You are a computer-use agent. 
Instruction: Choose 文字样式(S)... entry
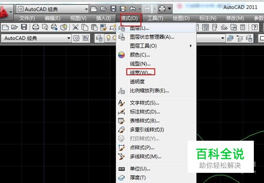[156, 103]
